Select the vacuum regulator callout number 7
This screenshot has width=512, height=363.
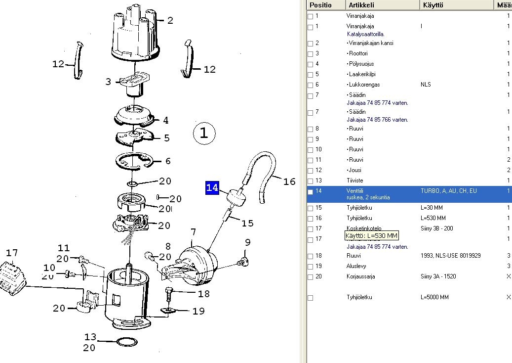pyautogui.click(x=193, y=231)
